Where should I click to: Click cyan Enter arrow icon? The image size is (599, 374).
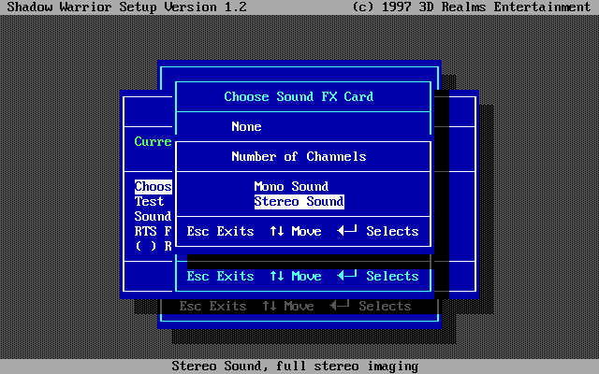pyautogui.click(x=347, y=275)
